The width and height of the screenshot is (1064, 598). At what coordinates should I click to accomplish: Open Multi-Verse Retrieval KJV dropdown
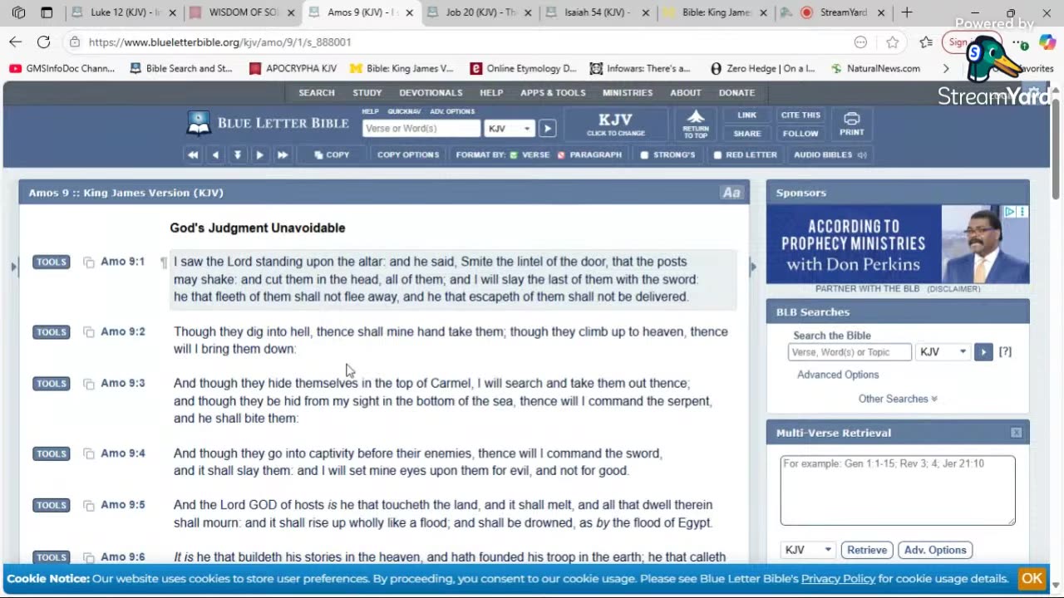pos(809,550)
